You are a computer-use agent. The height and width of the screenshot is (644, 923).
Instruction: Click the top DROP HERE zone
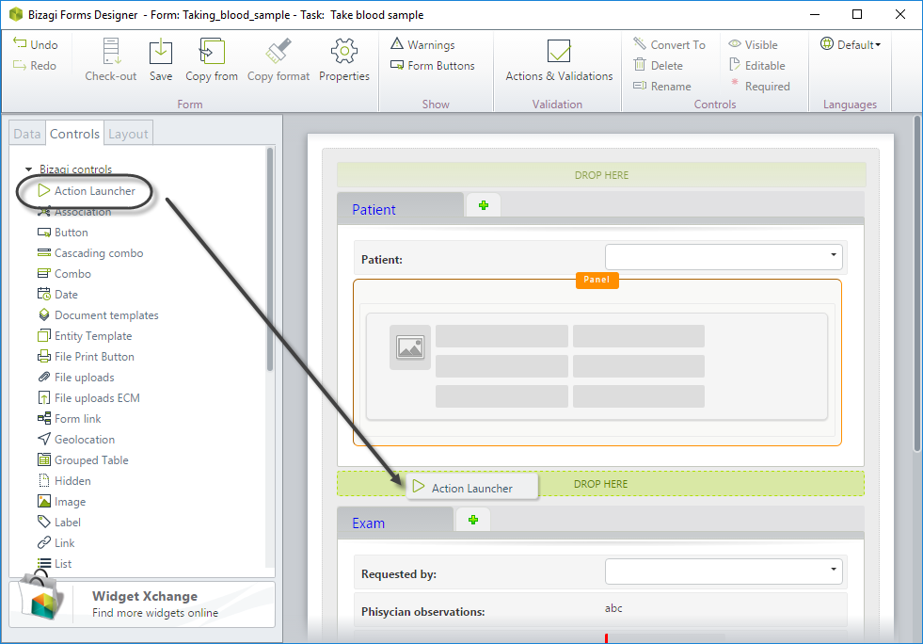click(601, 175)
